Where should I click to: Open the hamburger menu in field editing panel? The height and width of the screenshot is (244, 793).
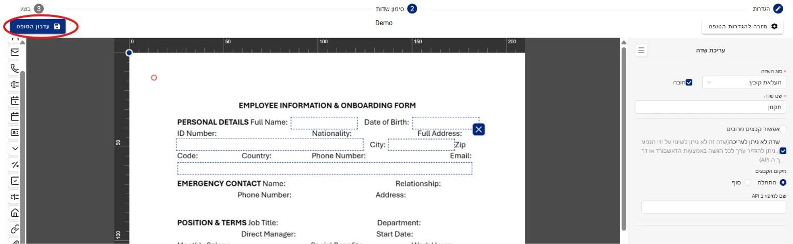[x=641, y=50]
